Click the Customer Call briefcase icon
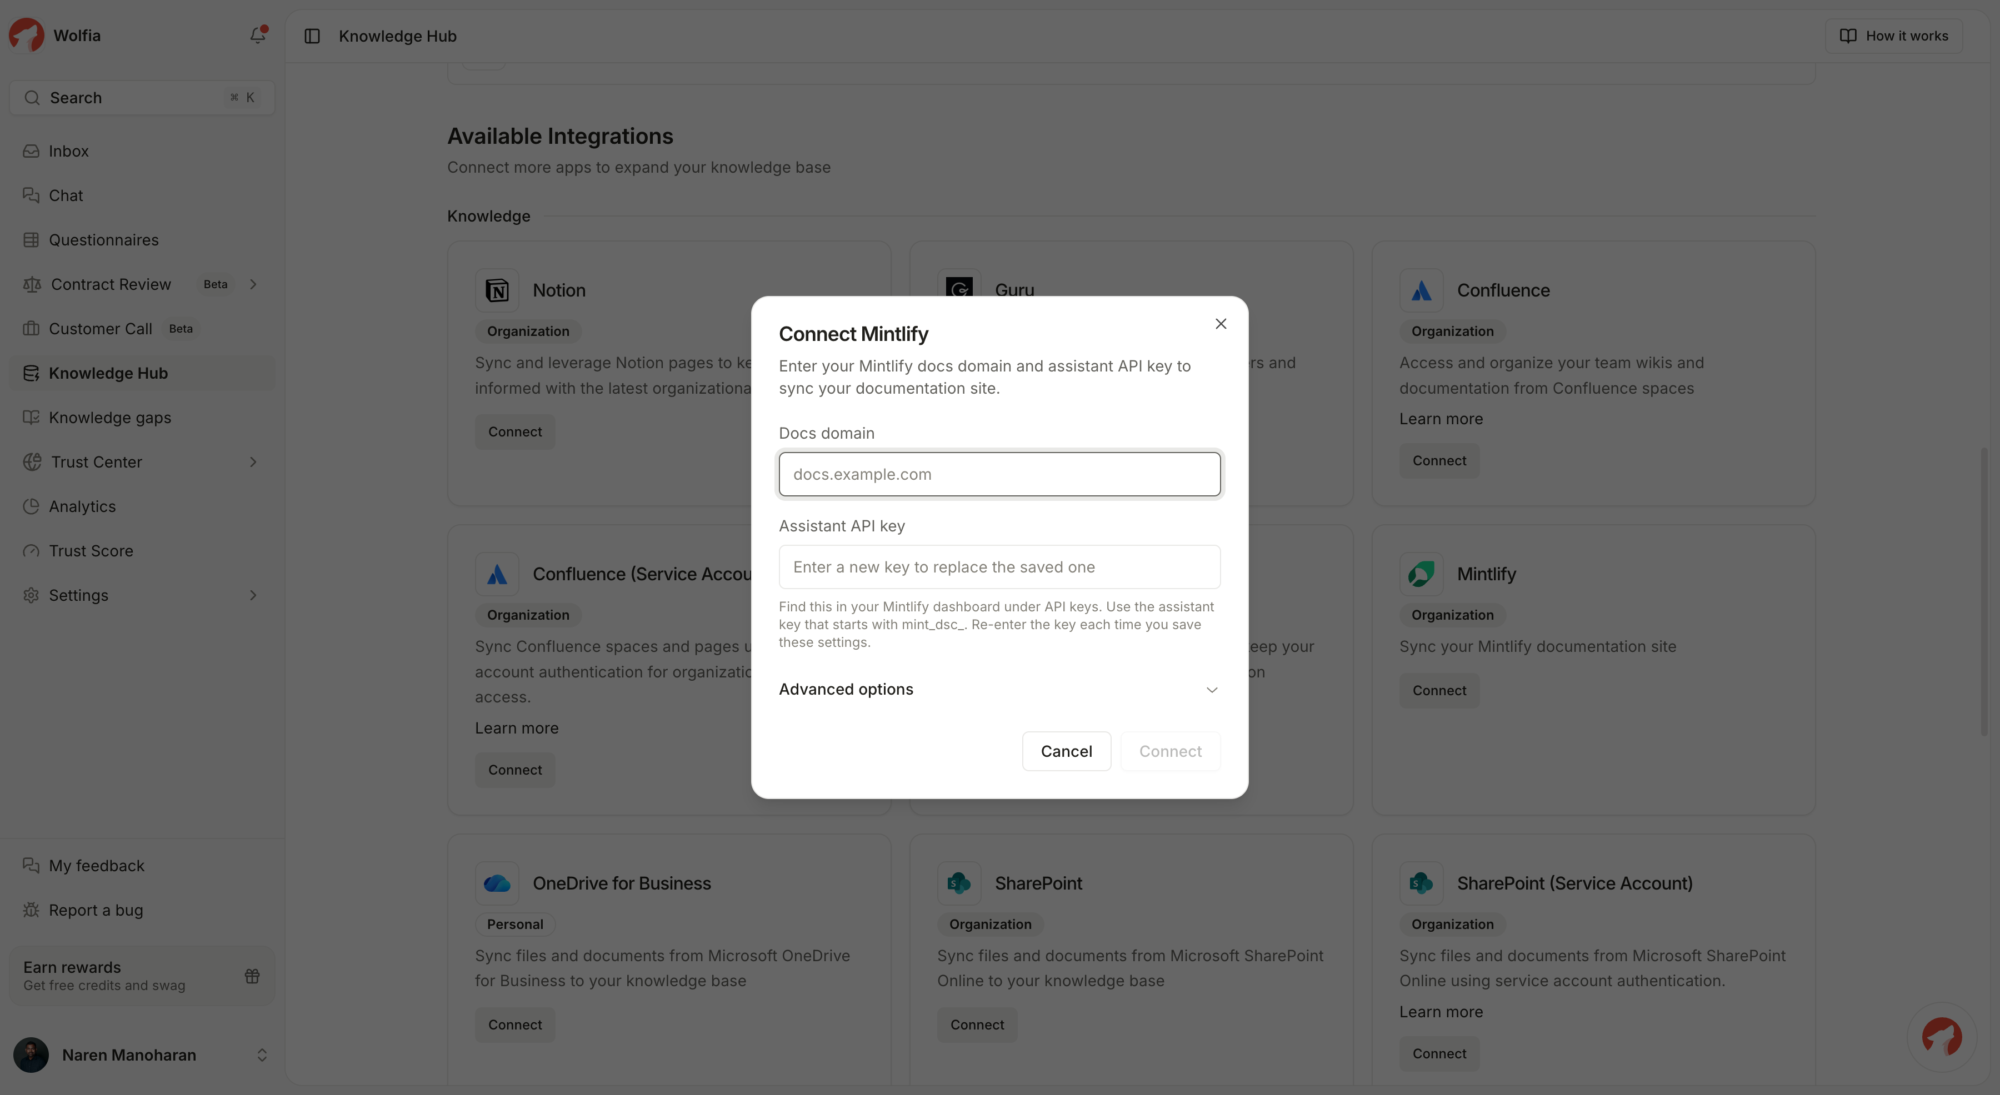Viewport: 2000px width, 1095px height. (x=31, y=328)
